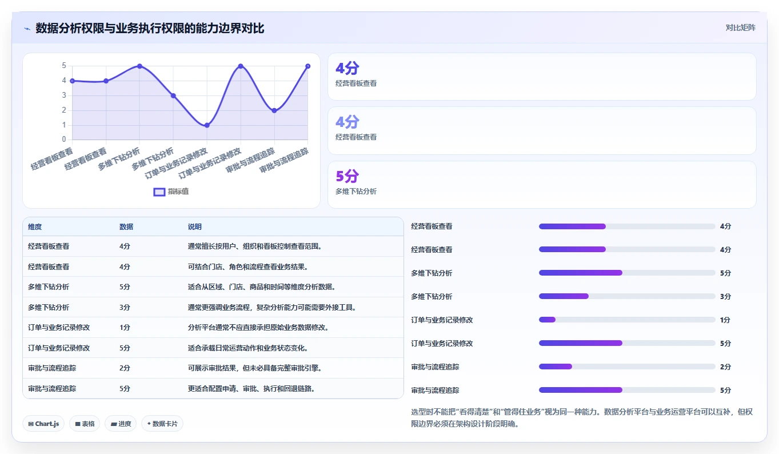Click the 3分 cell in the table
779x454 pixels.
click(x=125, y=308)
